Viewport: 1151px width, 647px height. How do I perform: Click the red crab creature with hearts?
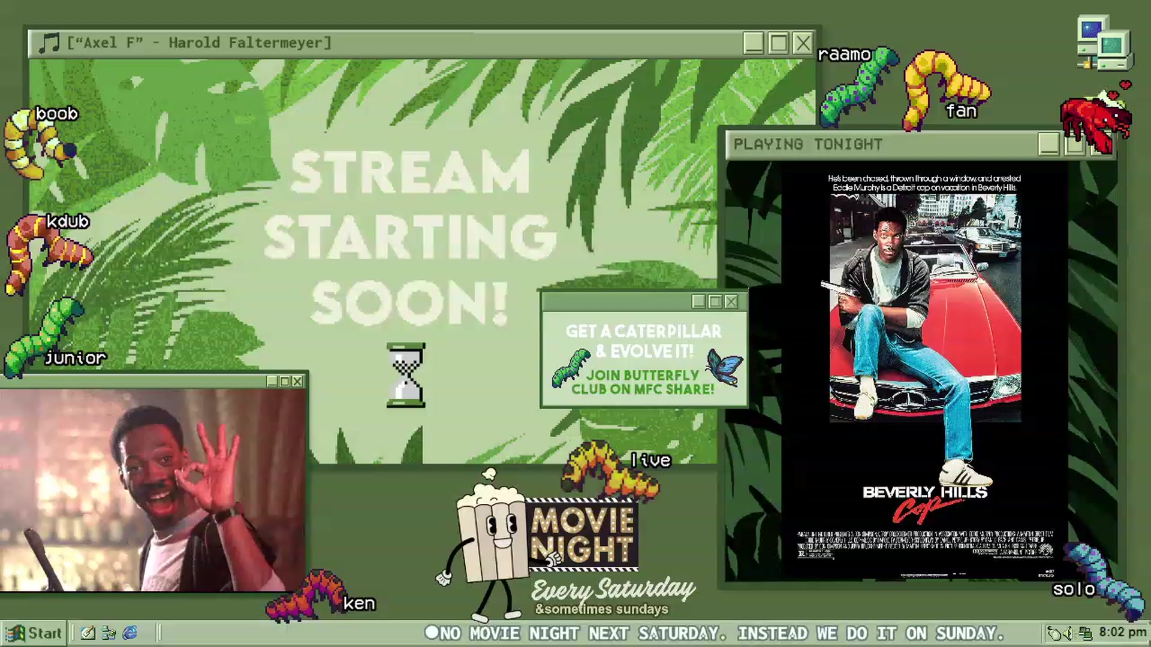coord(1096,119)
